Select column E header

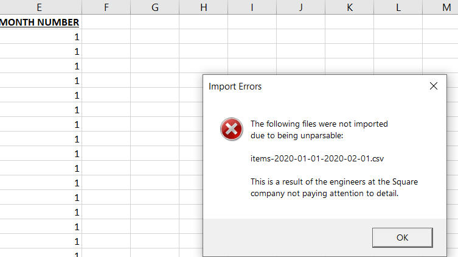point(40,7)
